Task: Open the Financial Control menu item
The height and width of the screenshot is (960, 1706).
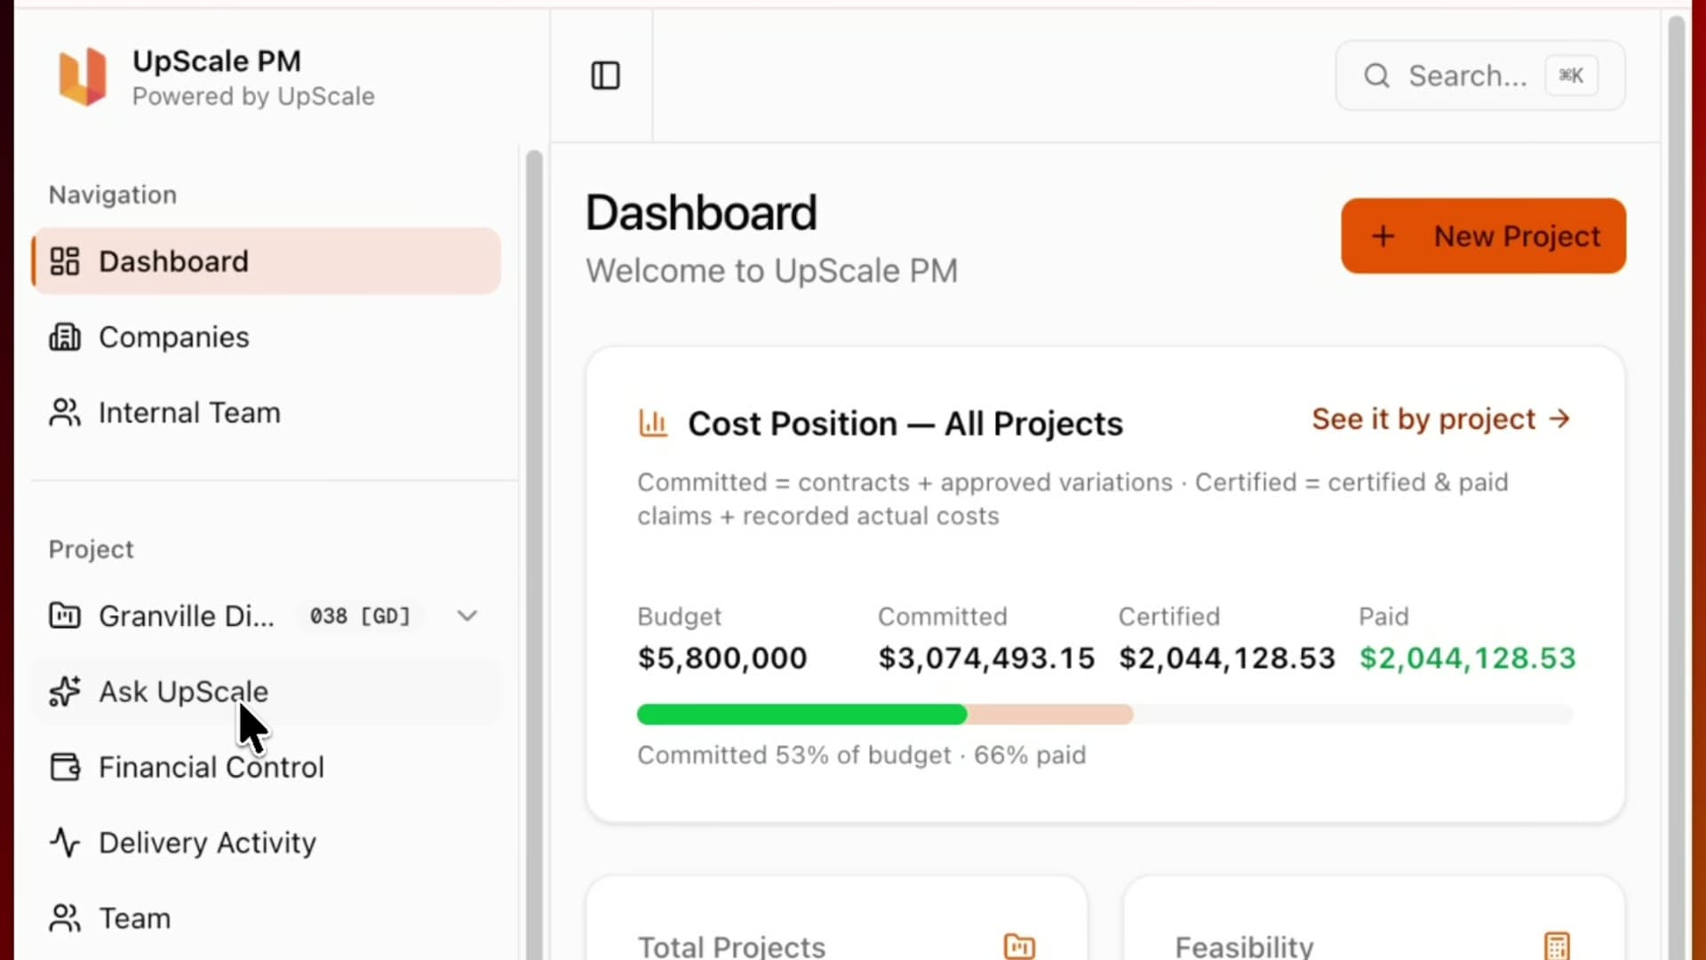Action: pyautogui.click(x=267, y=767)
